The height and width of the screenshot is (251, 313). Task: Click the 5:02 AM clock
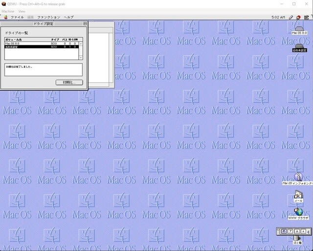click(278, 18)
